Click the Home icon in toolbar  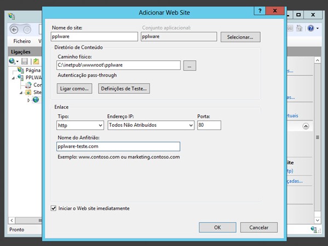pyautogui.click(x=300, y=28)
